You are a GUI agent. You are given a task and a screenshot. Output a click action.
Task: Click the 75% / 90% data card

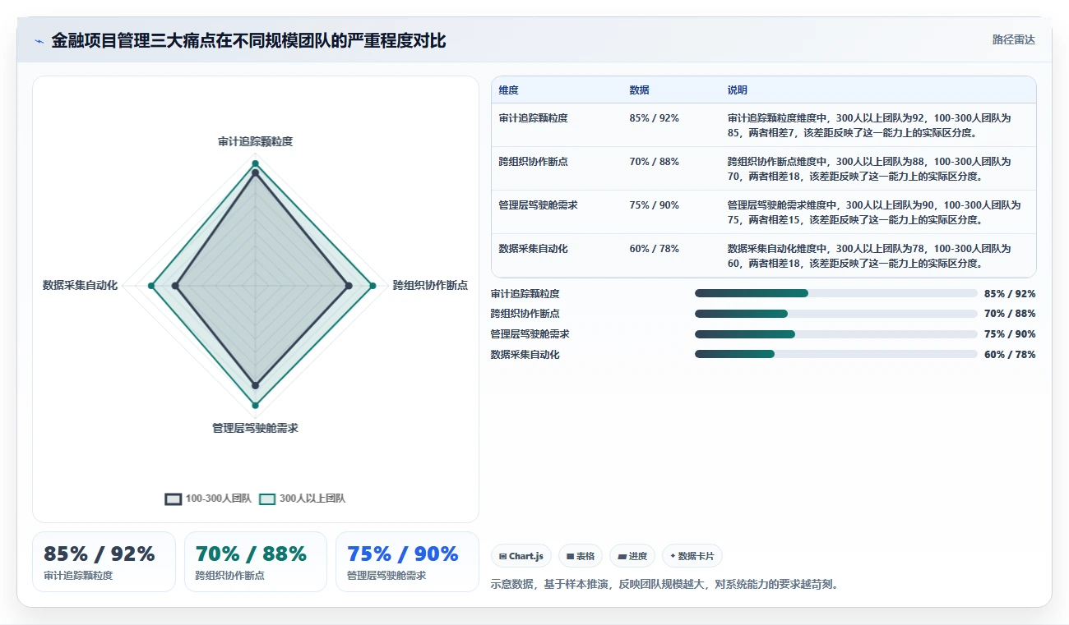click(x=407, y=562)
